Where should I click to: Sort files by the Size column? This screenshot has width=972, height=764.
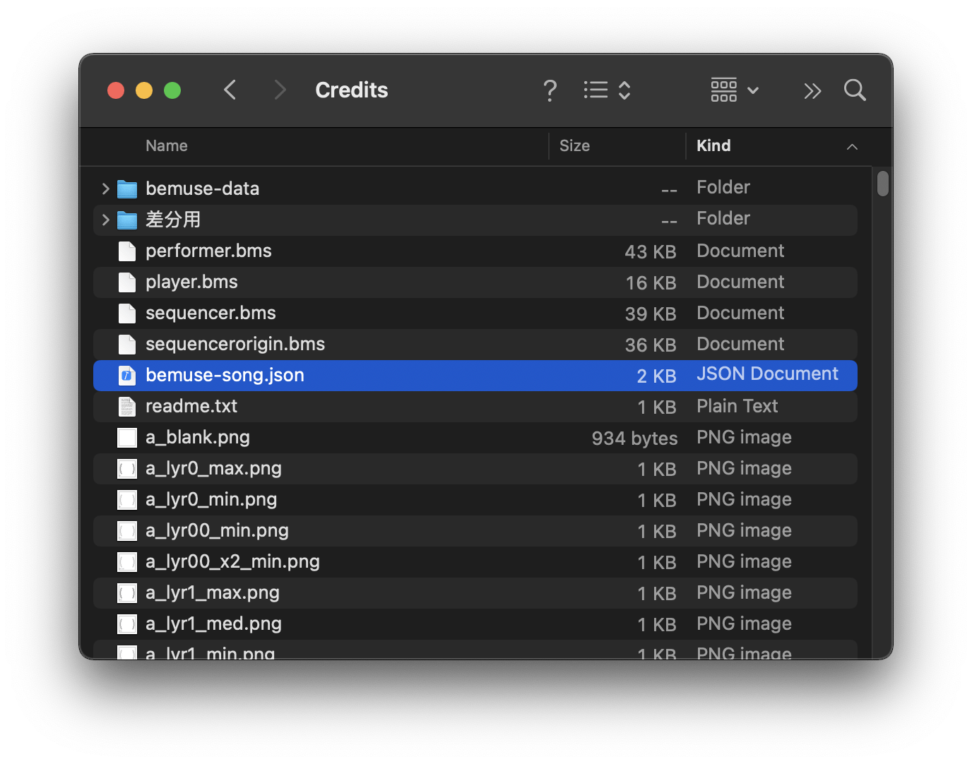pyautogui.click(x=574, y=145)
